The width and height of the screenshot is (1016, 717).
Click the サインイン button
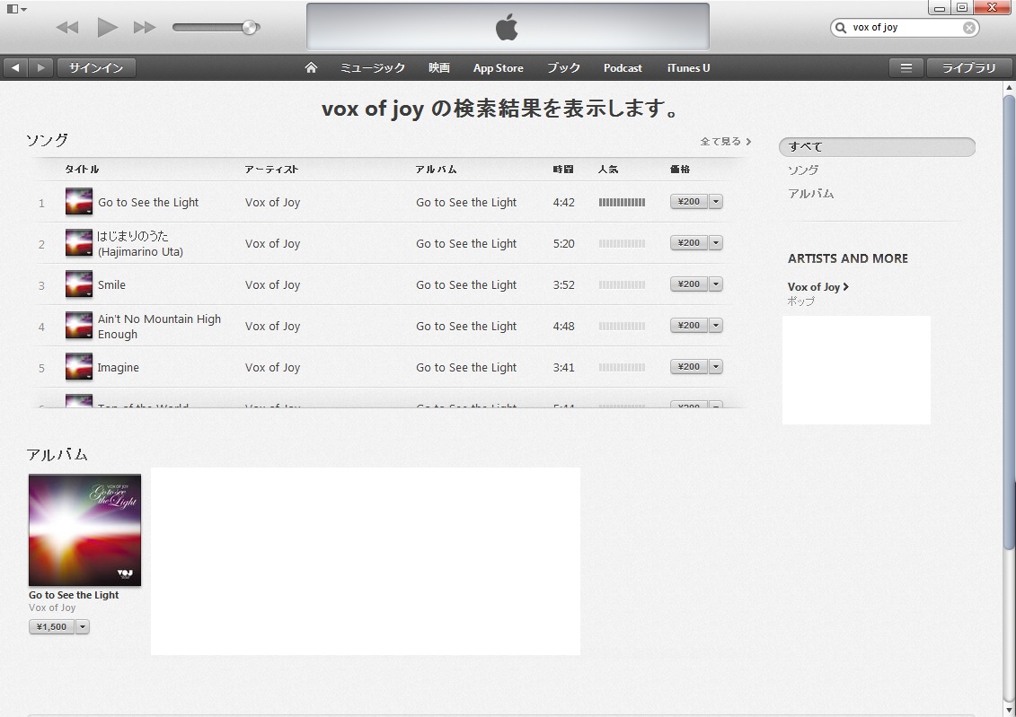point(96,68)
